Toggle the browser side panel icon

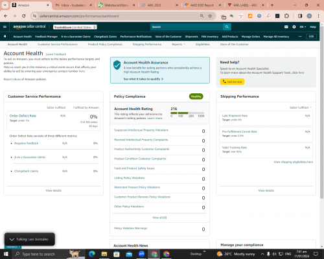coord(300,16)
